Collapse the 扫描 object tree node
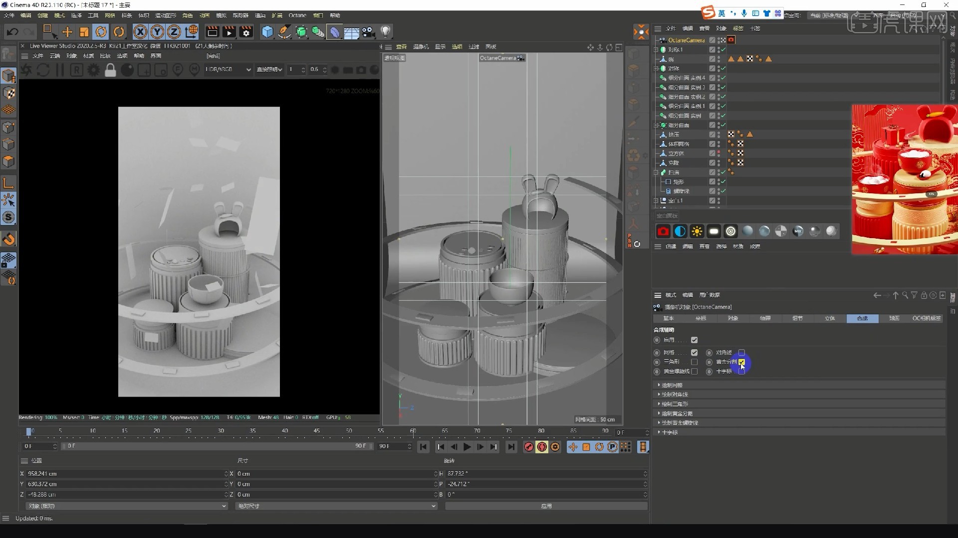The width and height of the screenshot is (958, 538). pos(657,172)
